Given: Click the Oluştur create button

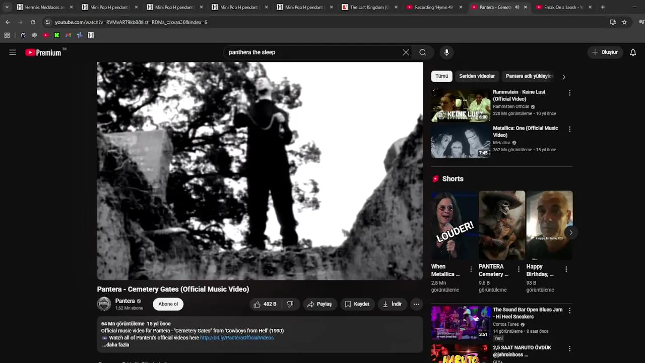Looking at the screenshot, I should [605, 52].
